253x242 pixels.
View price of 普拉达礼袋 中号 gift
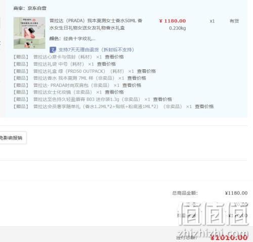pyautogui.click(x=106, y=64)
